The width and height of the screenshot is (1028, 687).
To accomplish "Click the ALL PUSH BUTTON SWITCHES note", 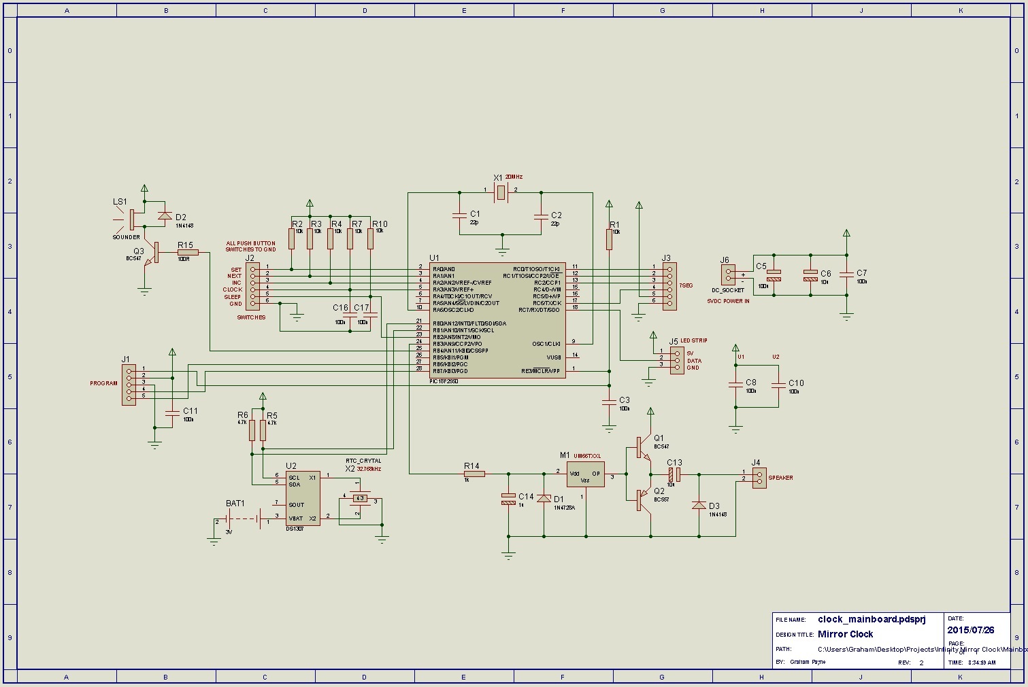I will coord(251,247).
